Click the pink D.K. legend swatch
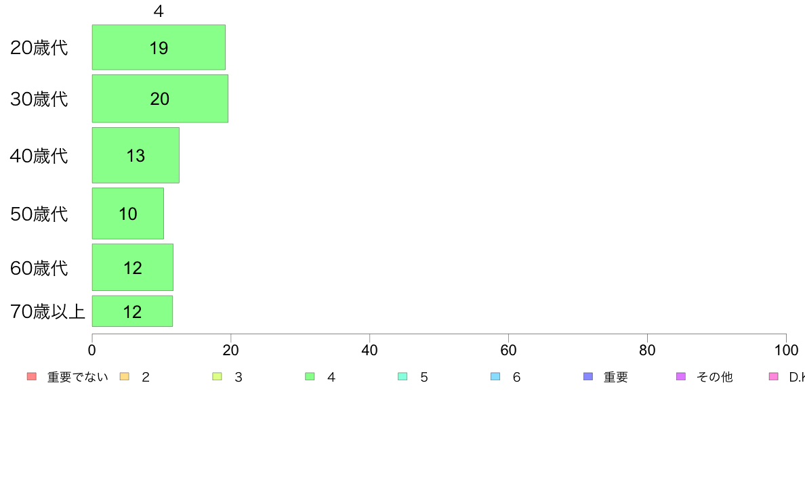 [x=774, y=376]
